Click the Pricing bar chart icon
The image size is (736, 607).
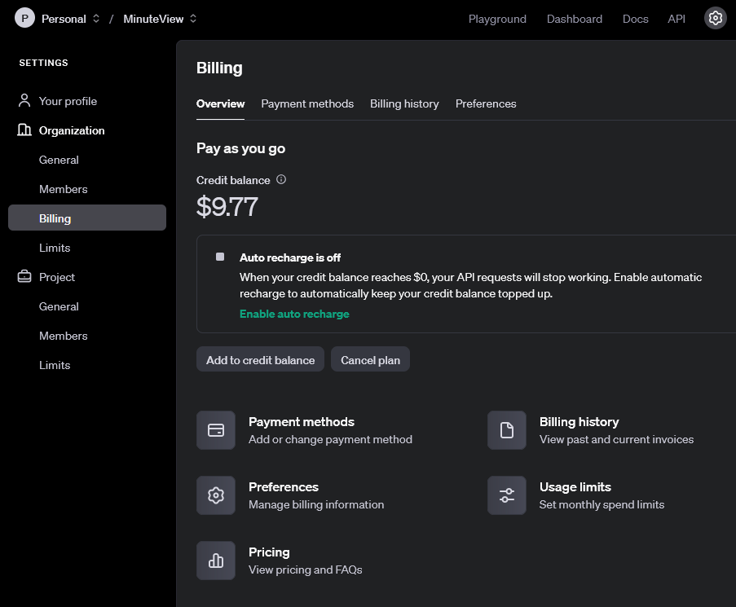[x=216, y=561]
